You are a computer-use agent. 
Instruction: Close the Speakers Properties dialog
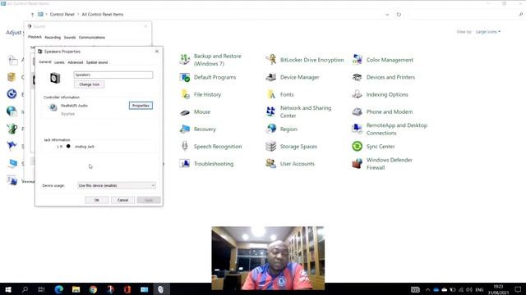click(157, 52)
